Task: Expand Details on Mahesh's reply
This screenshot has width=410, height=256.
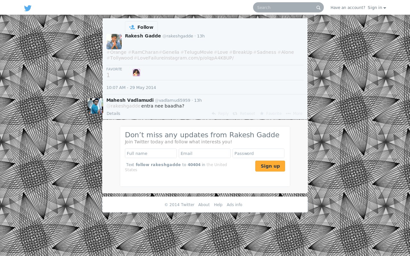Action: pos(113,114)
